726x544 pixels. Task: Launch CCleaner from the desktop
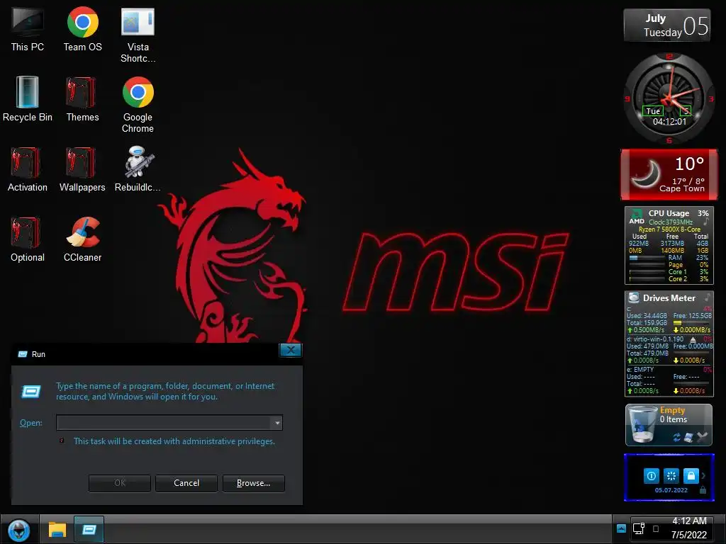pos(82,239)
